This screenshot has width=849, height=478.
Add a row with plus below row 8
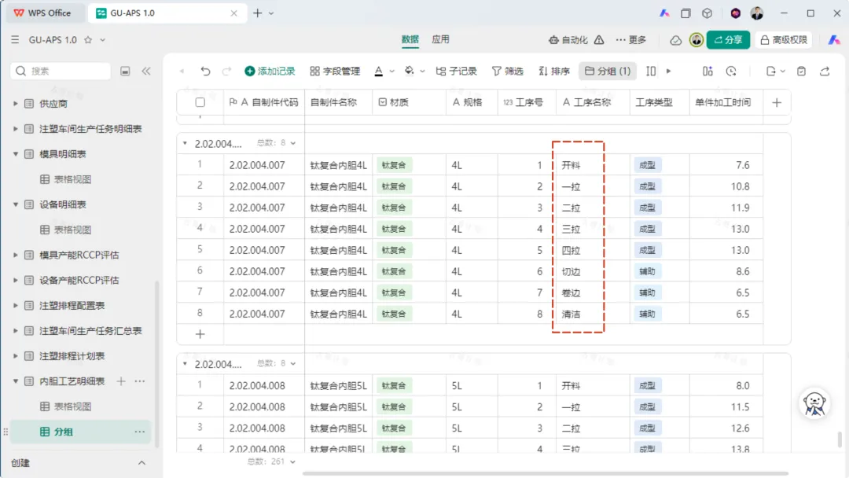[x=200, y=334]
